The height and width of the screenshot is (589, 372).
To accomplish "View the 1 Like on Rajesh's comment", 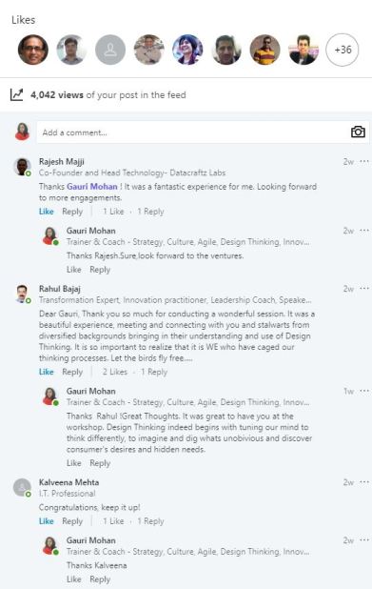I will [x=113, y=212].
